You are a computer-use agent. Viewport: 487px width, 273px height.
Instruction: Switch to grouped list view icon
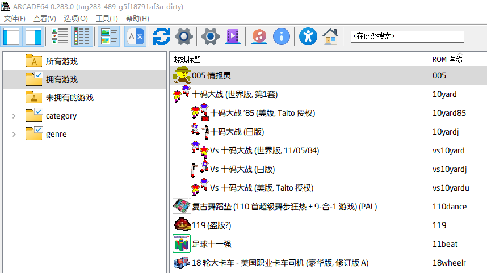82,36
